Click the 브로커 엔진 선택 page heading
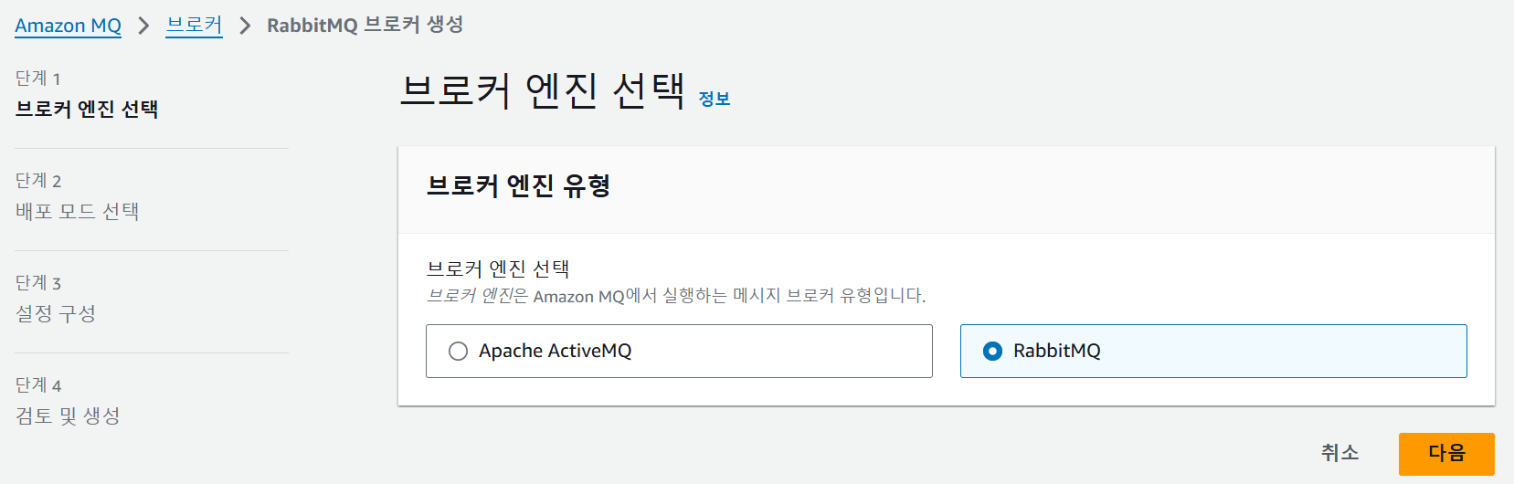The image size is (1514, 484). pyautogui.click(x=542, y=90)
